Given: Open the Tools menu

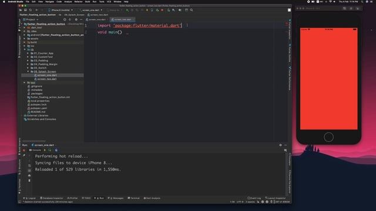Looking at the screenshot, I should click(102, 2).
